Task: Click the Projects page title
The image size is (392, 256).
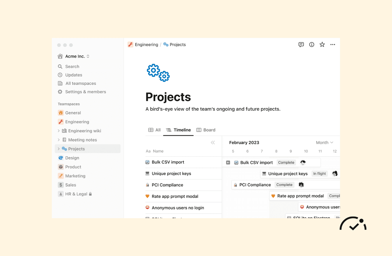Action: [x=168, y=97]
